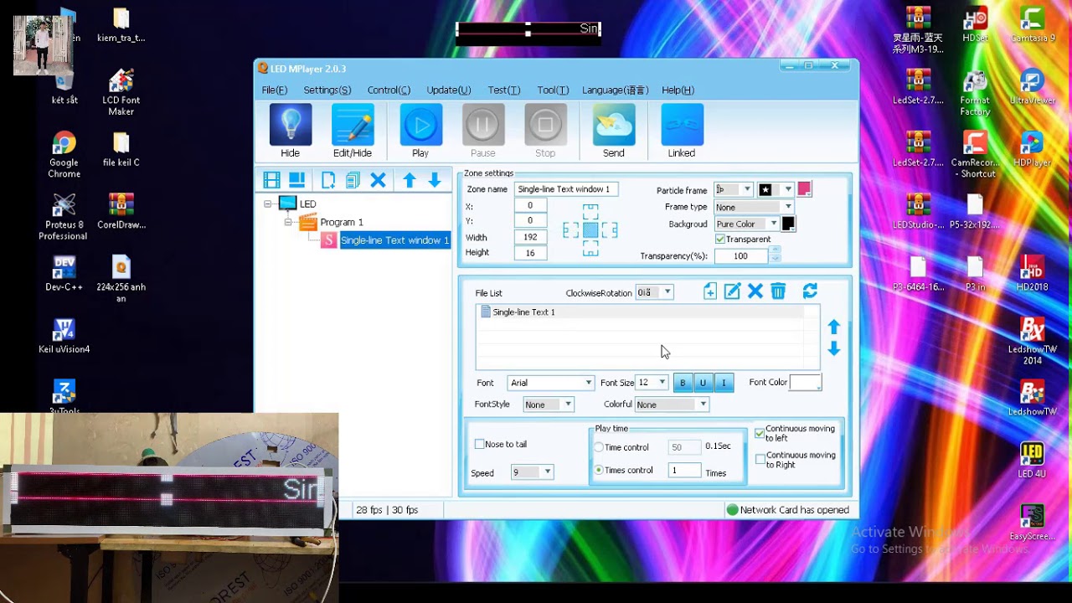Click the add program film icon
Image resolution: width=1072 pixels, height=603 pixels.
271,180
